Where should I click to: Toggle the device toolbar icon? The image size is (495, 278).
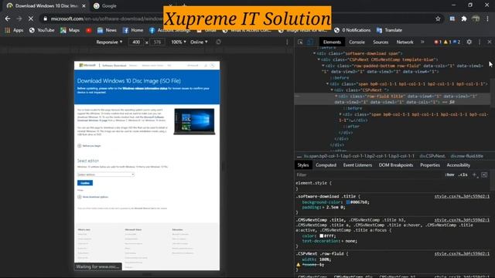[310, 42]
